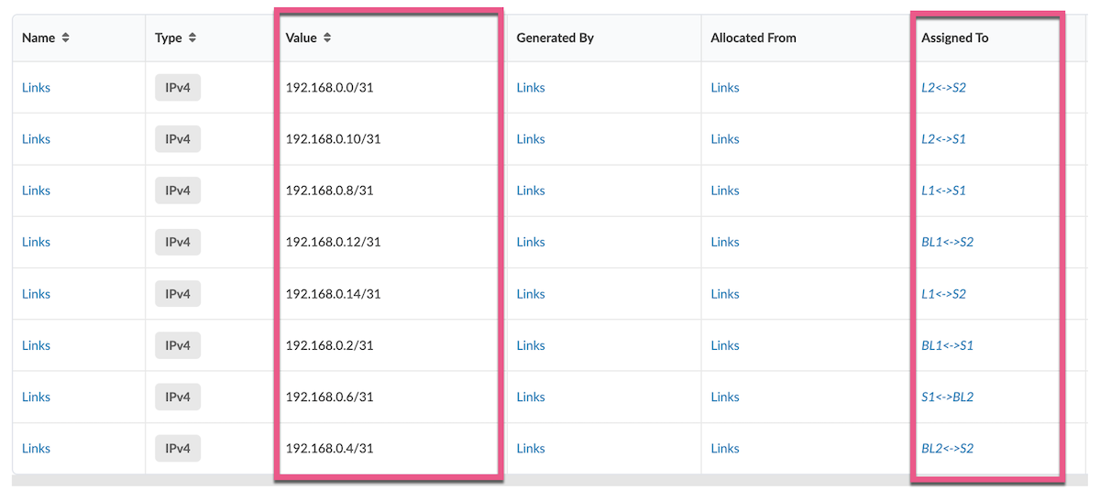Open Name Links in 192.168.0.2/31 row

(x=36, y=345)
